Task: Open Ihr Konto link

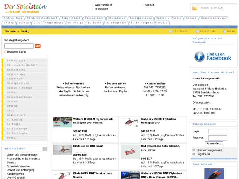Action: click(x=180, y=31)
